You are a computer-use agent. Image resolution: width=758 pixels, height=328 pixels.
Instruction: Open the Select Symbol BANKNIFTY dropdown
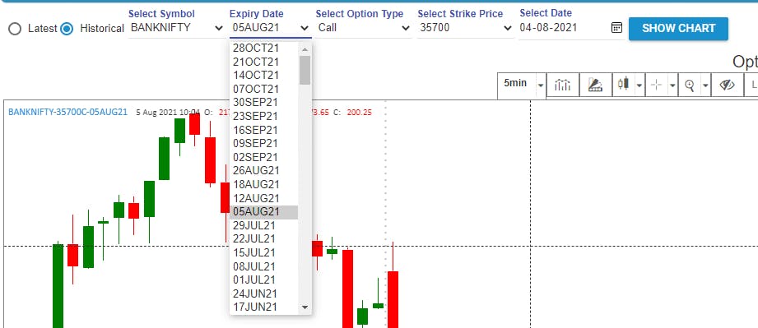(176, 28)
